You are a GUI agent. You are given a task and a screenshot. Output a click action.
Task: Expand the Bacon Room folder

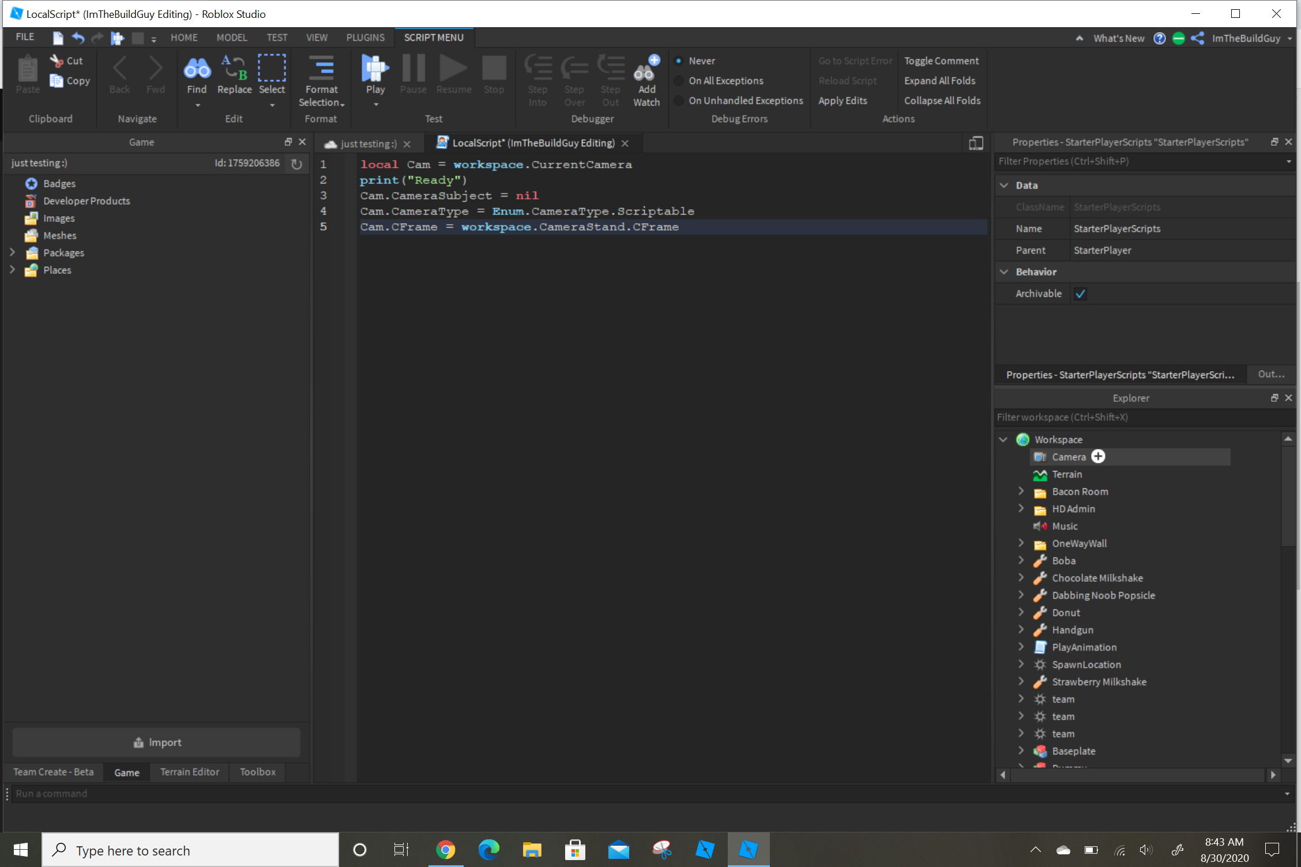[1021, 491]
